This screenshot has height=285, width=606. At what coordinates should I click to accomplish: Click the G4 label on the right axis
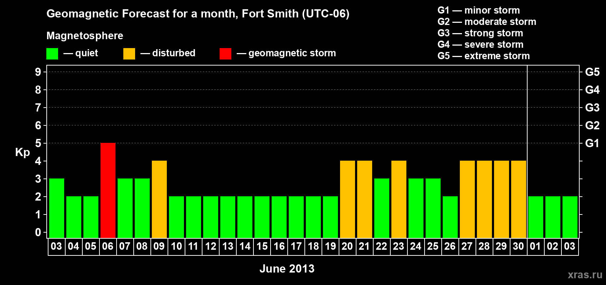coord(592,90)
